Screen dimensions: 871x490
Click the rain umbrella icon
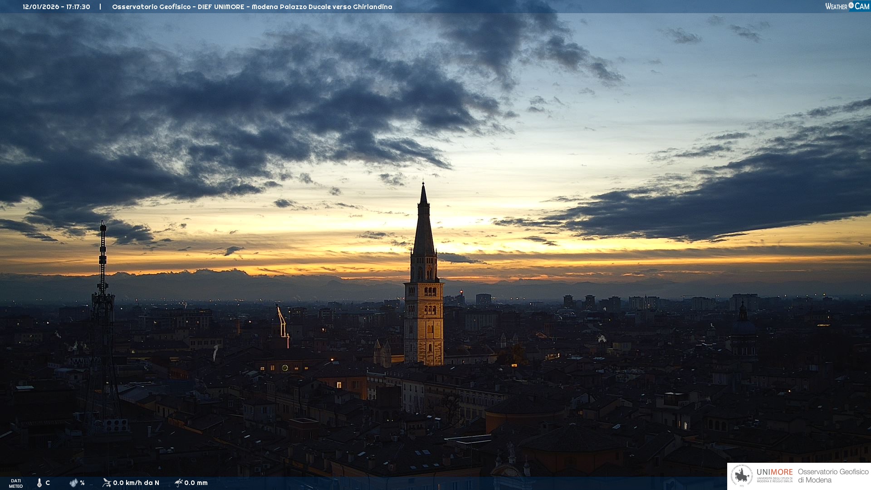(178, 483)
